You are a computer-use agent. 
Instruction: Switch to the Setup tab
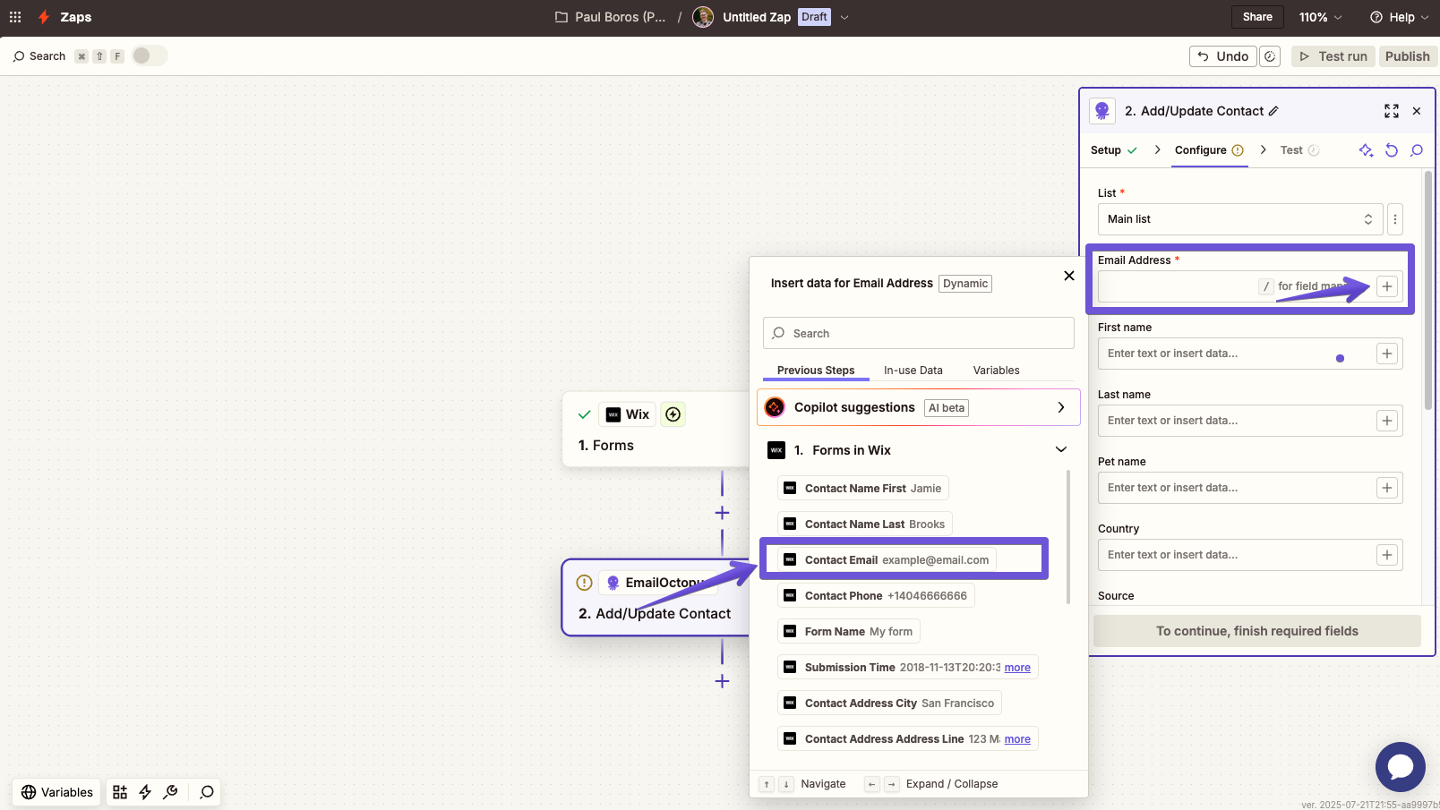1114,150
